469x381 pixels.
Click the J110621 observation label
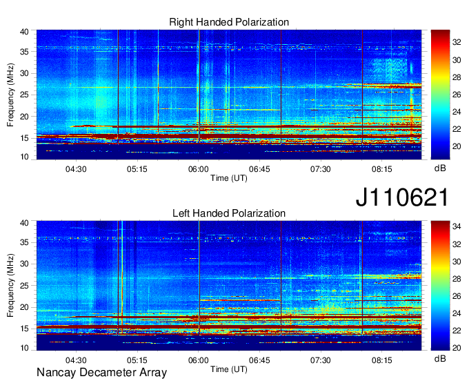tap(402, 197)
